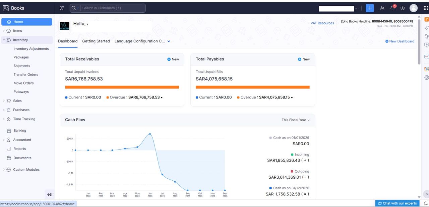
Task: Open Banking from sidebar
Action: 20,131
